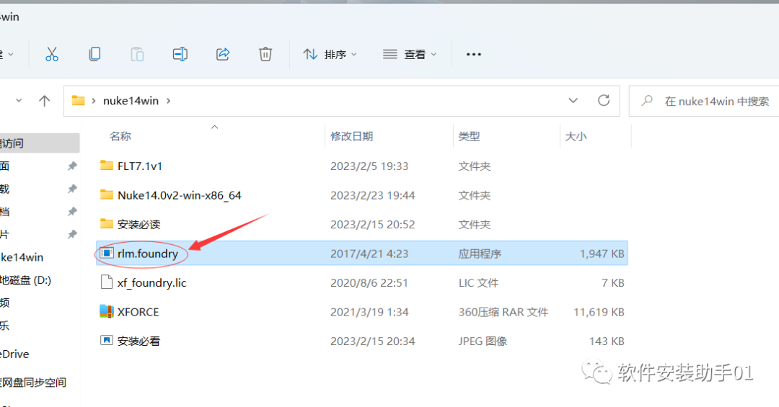Sort by 修改日期 column header

click(x=352, y=136)
